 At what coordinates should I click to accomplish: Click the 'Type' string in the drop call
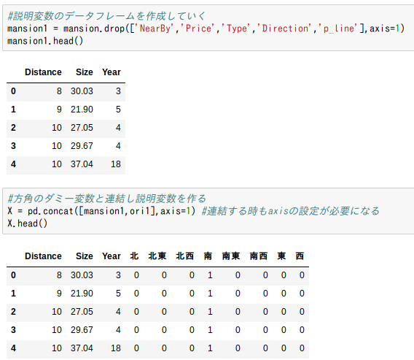click(x=237, y=28)
